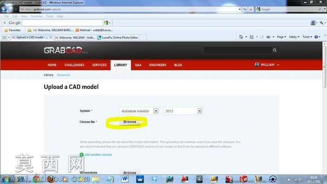327x184 pixels.
Task: Refresh the page using the address bar icon
Action: pyautogui.click(x=245, y=9)
